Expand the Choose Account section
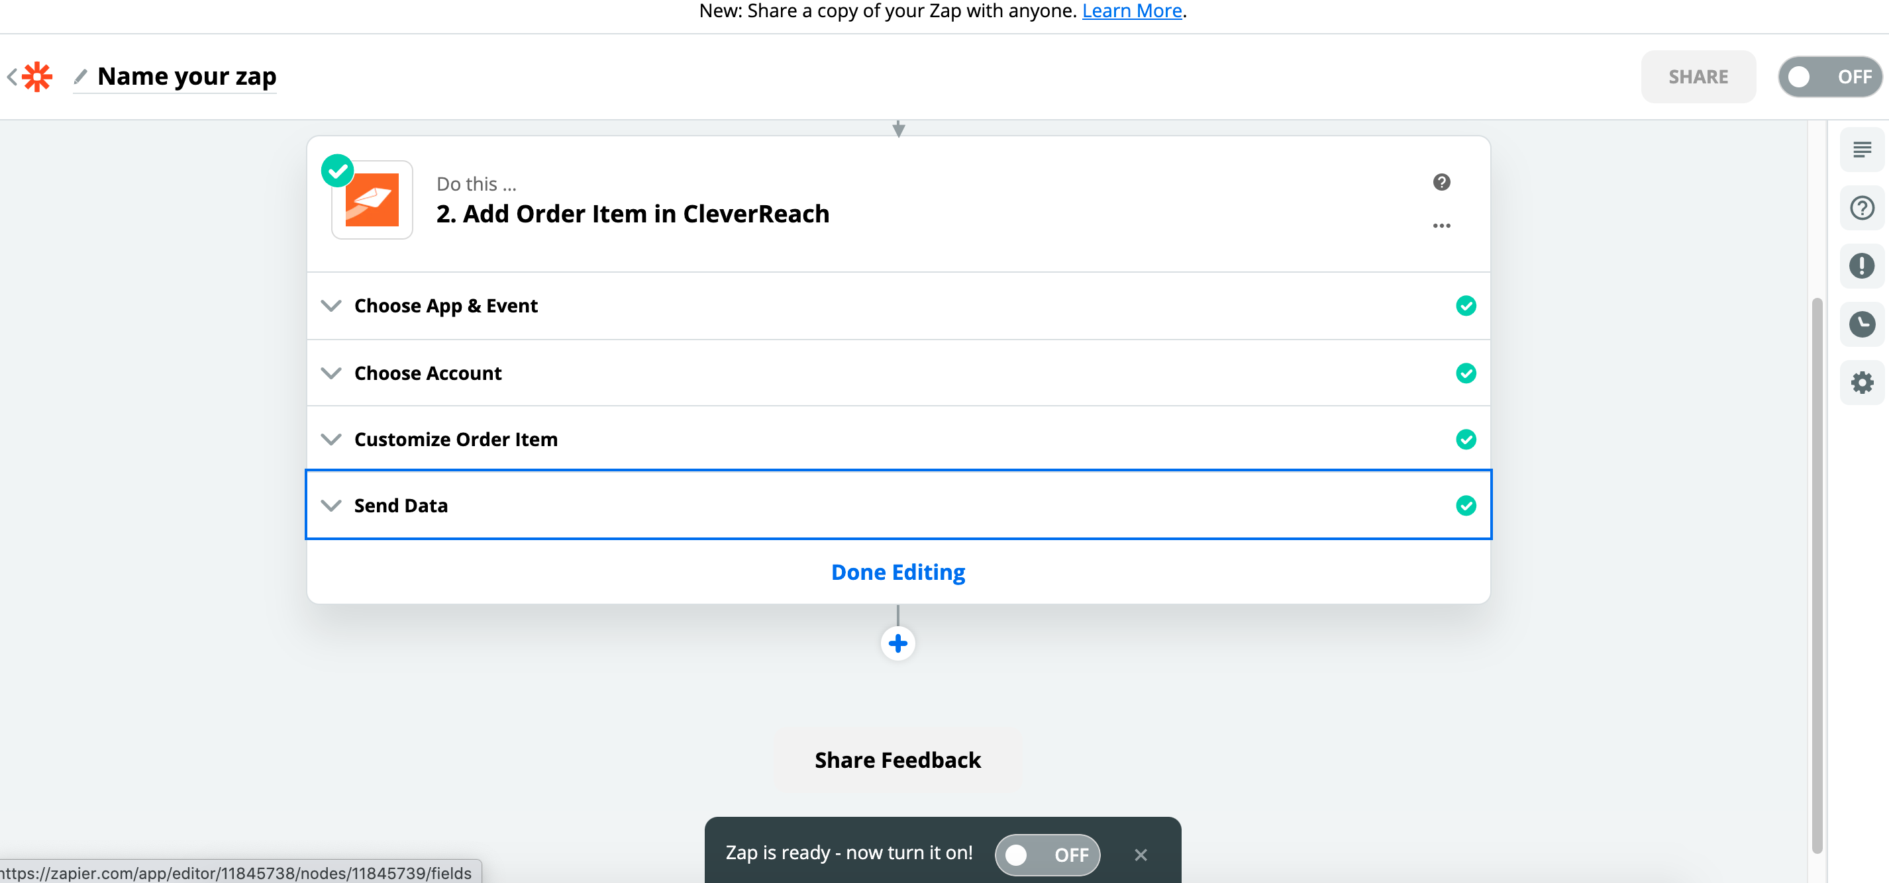 point(427,373)
